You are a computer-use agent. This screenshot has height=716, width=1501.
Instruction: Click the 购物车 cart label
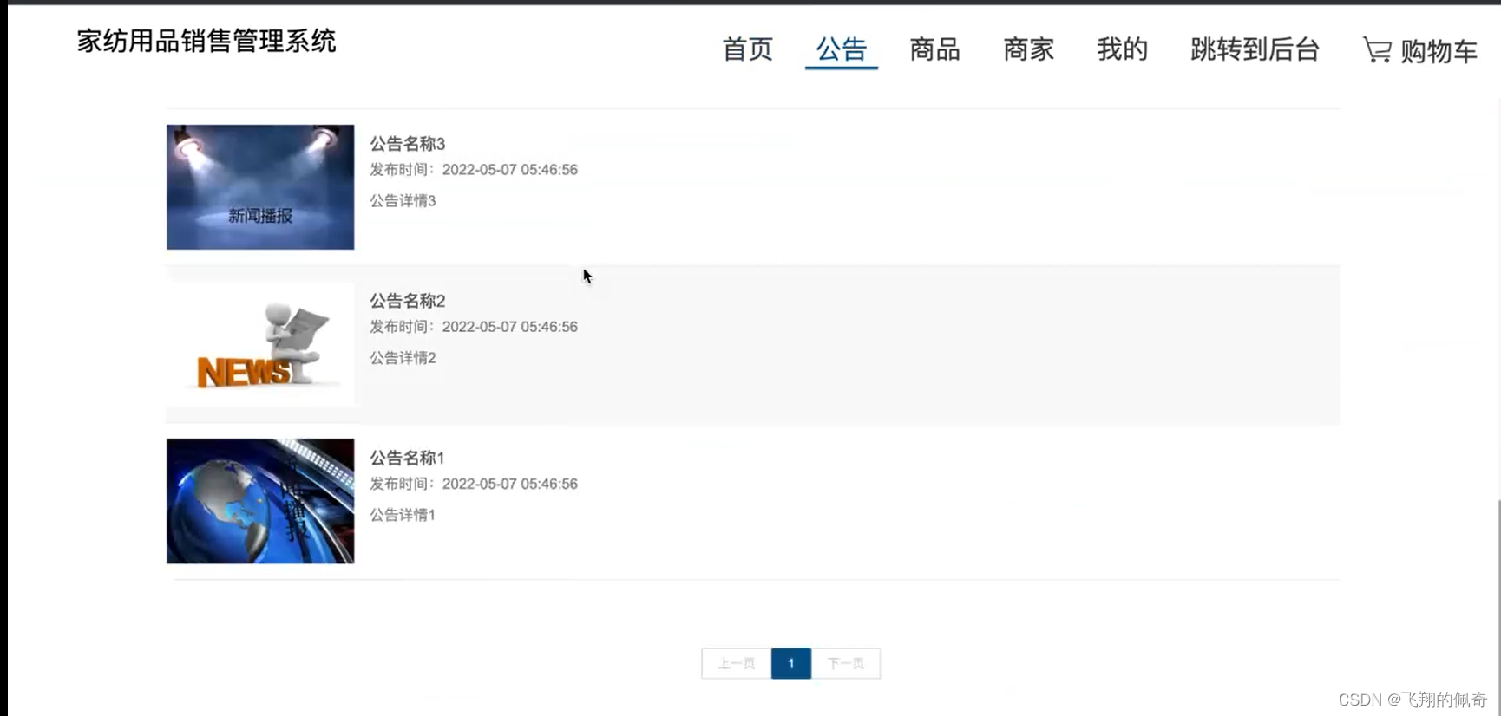point(1439,51)
